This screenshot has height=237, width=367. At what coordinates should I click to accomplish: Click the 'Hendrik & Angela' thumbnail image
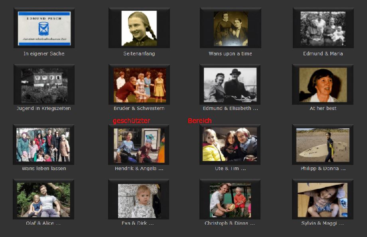(138, 145)
